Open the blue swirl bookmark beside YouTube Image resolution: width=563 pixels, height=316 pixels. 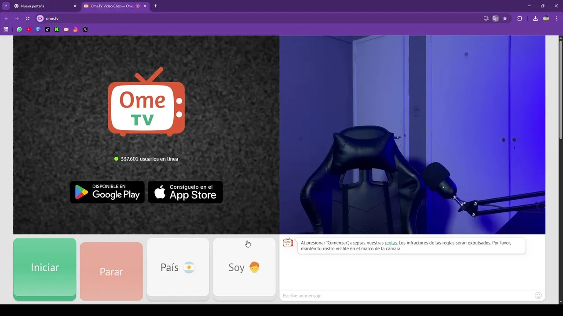(38, 29)
